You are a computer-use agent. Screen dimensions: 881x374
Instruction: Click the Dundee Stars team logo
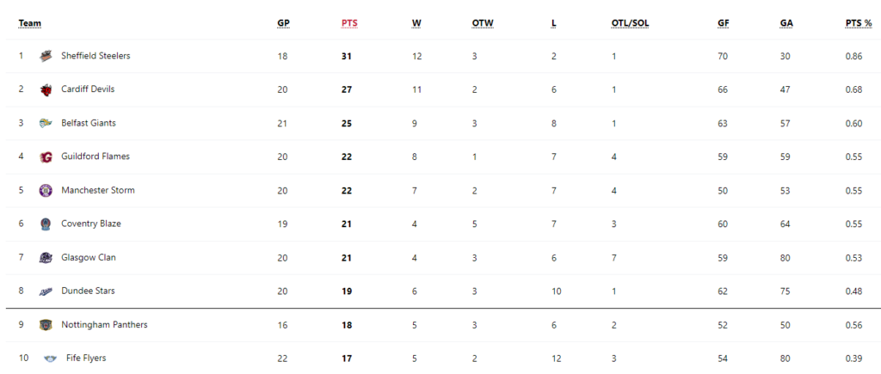point(46,291)
